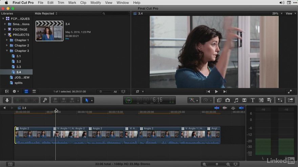Toggle the Inspector panel
The image size is (298, 167).
280,100
